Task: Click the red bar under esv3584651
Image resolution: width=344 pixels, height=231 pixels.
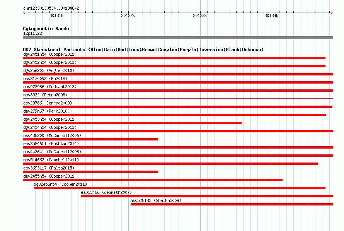Action: pos(178,147)
